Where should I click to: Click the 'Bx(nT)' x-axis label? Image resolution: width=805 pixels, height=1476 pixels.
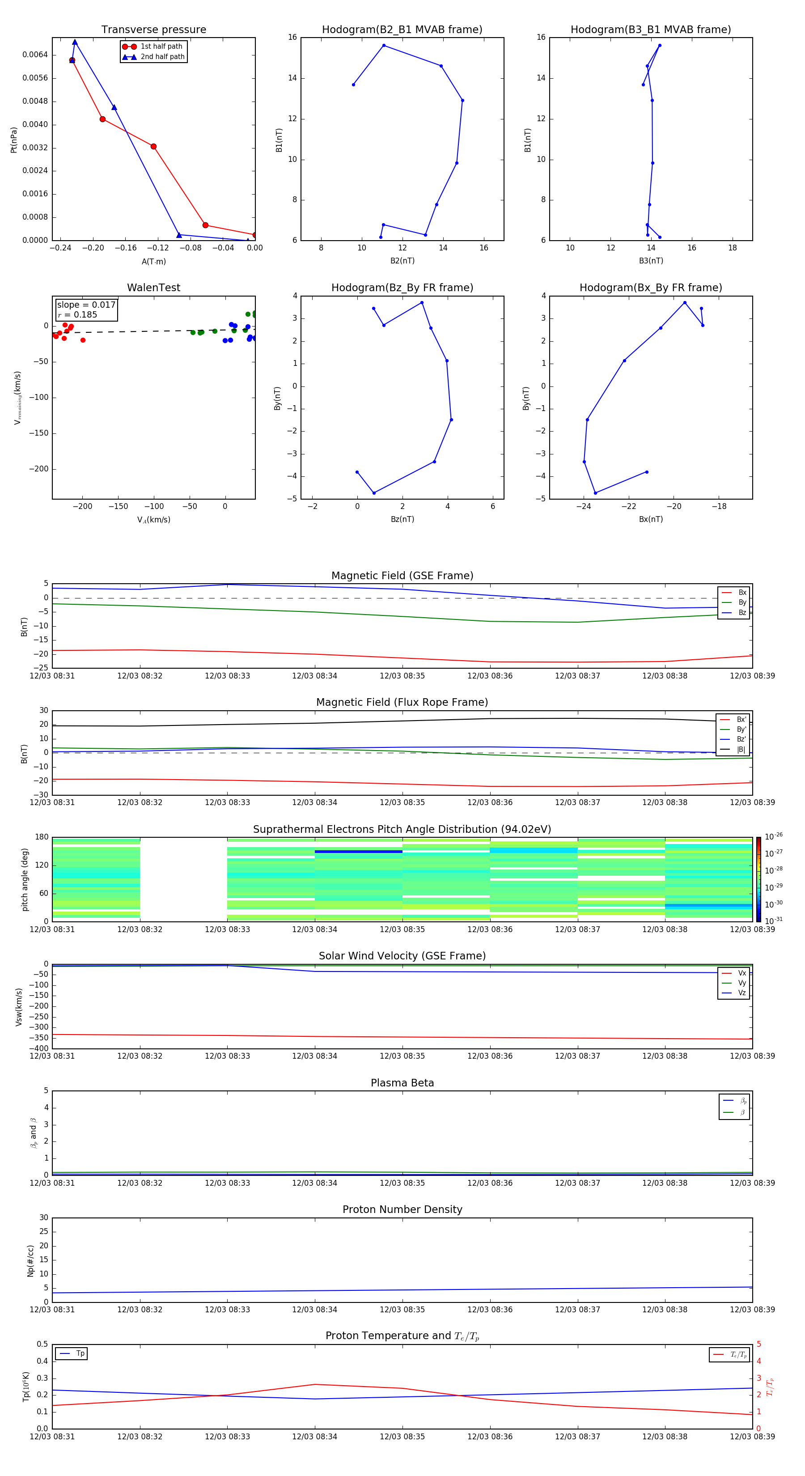[651, 519]
